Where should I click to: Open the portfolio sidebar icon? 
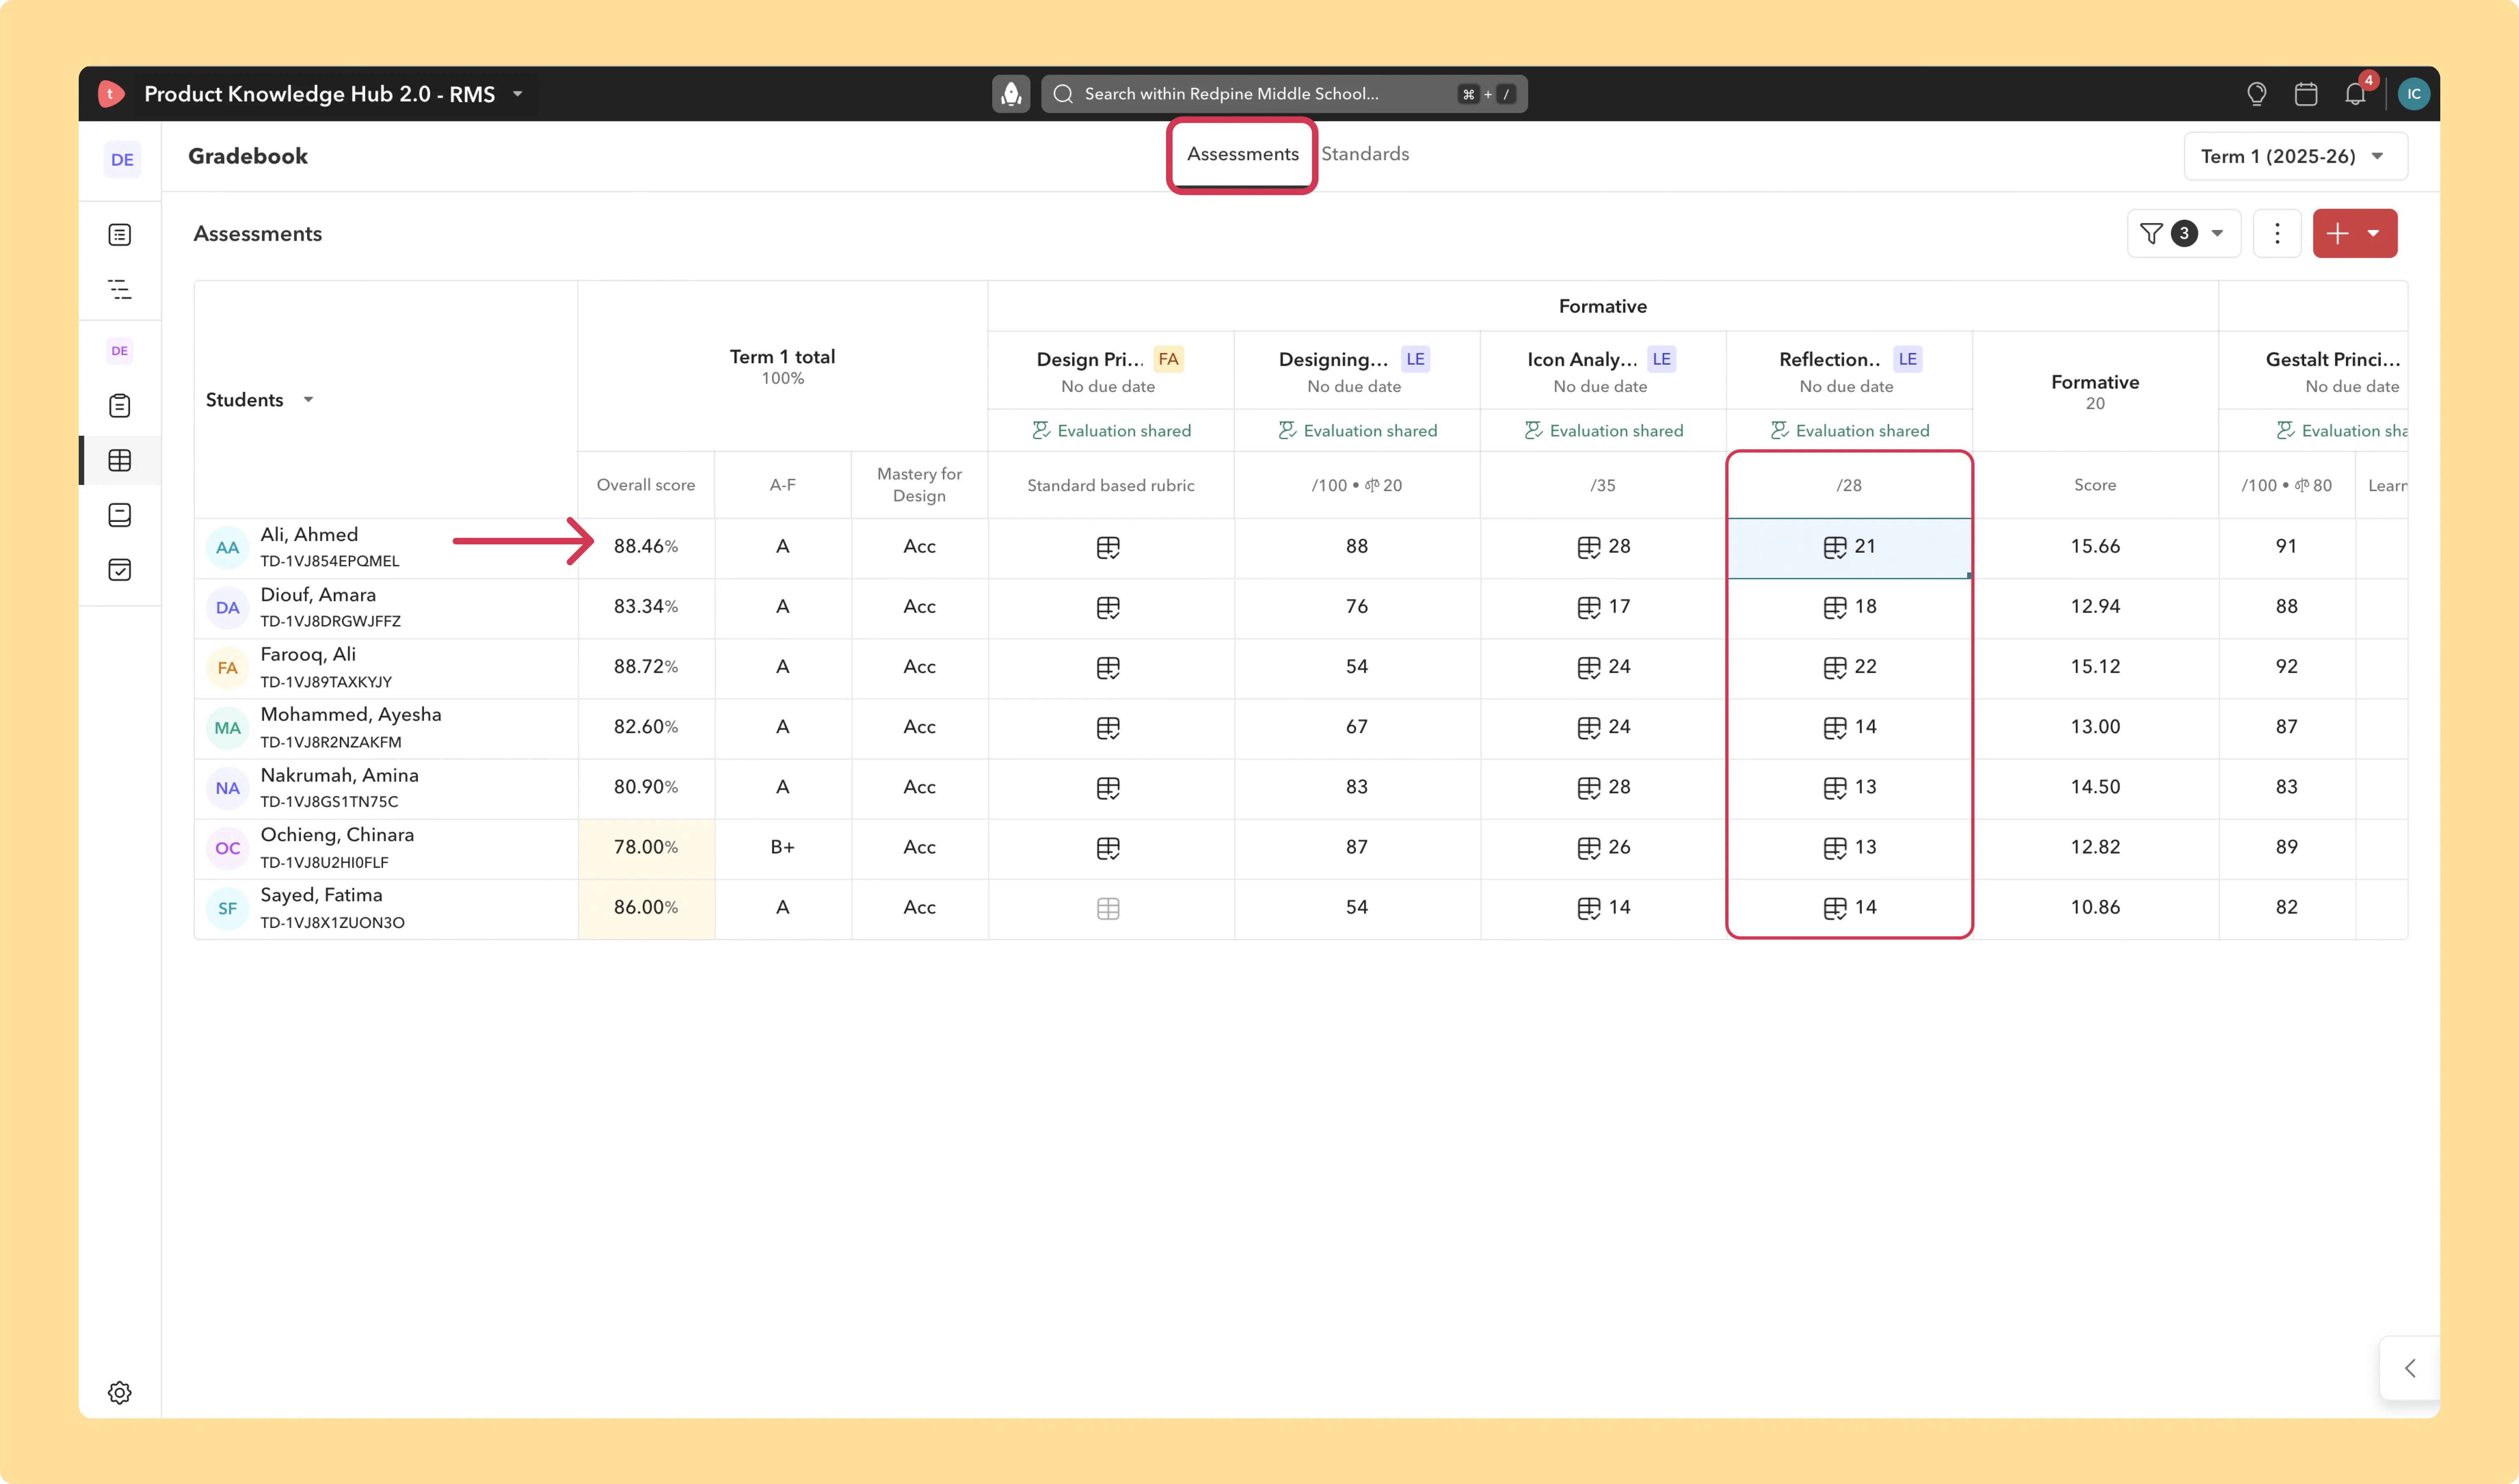[120, 515]
